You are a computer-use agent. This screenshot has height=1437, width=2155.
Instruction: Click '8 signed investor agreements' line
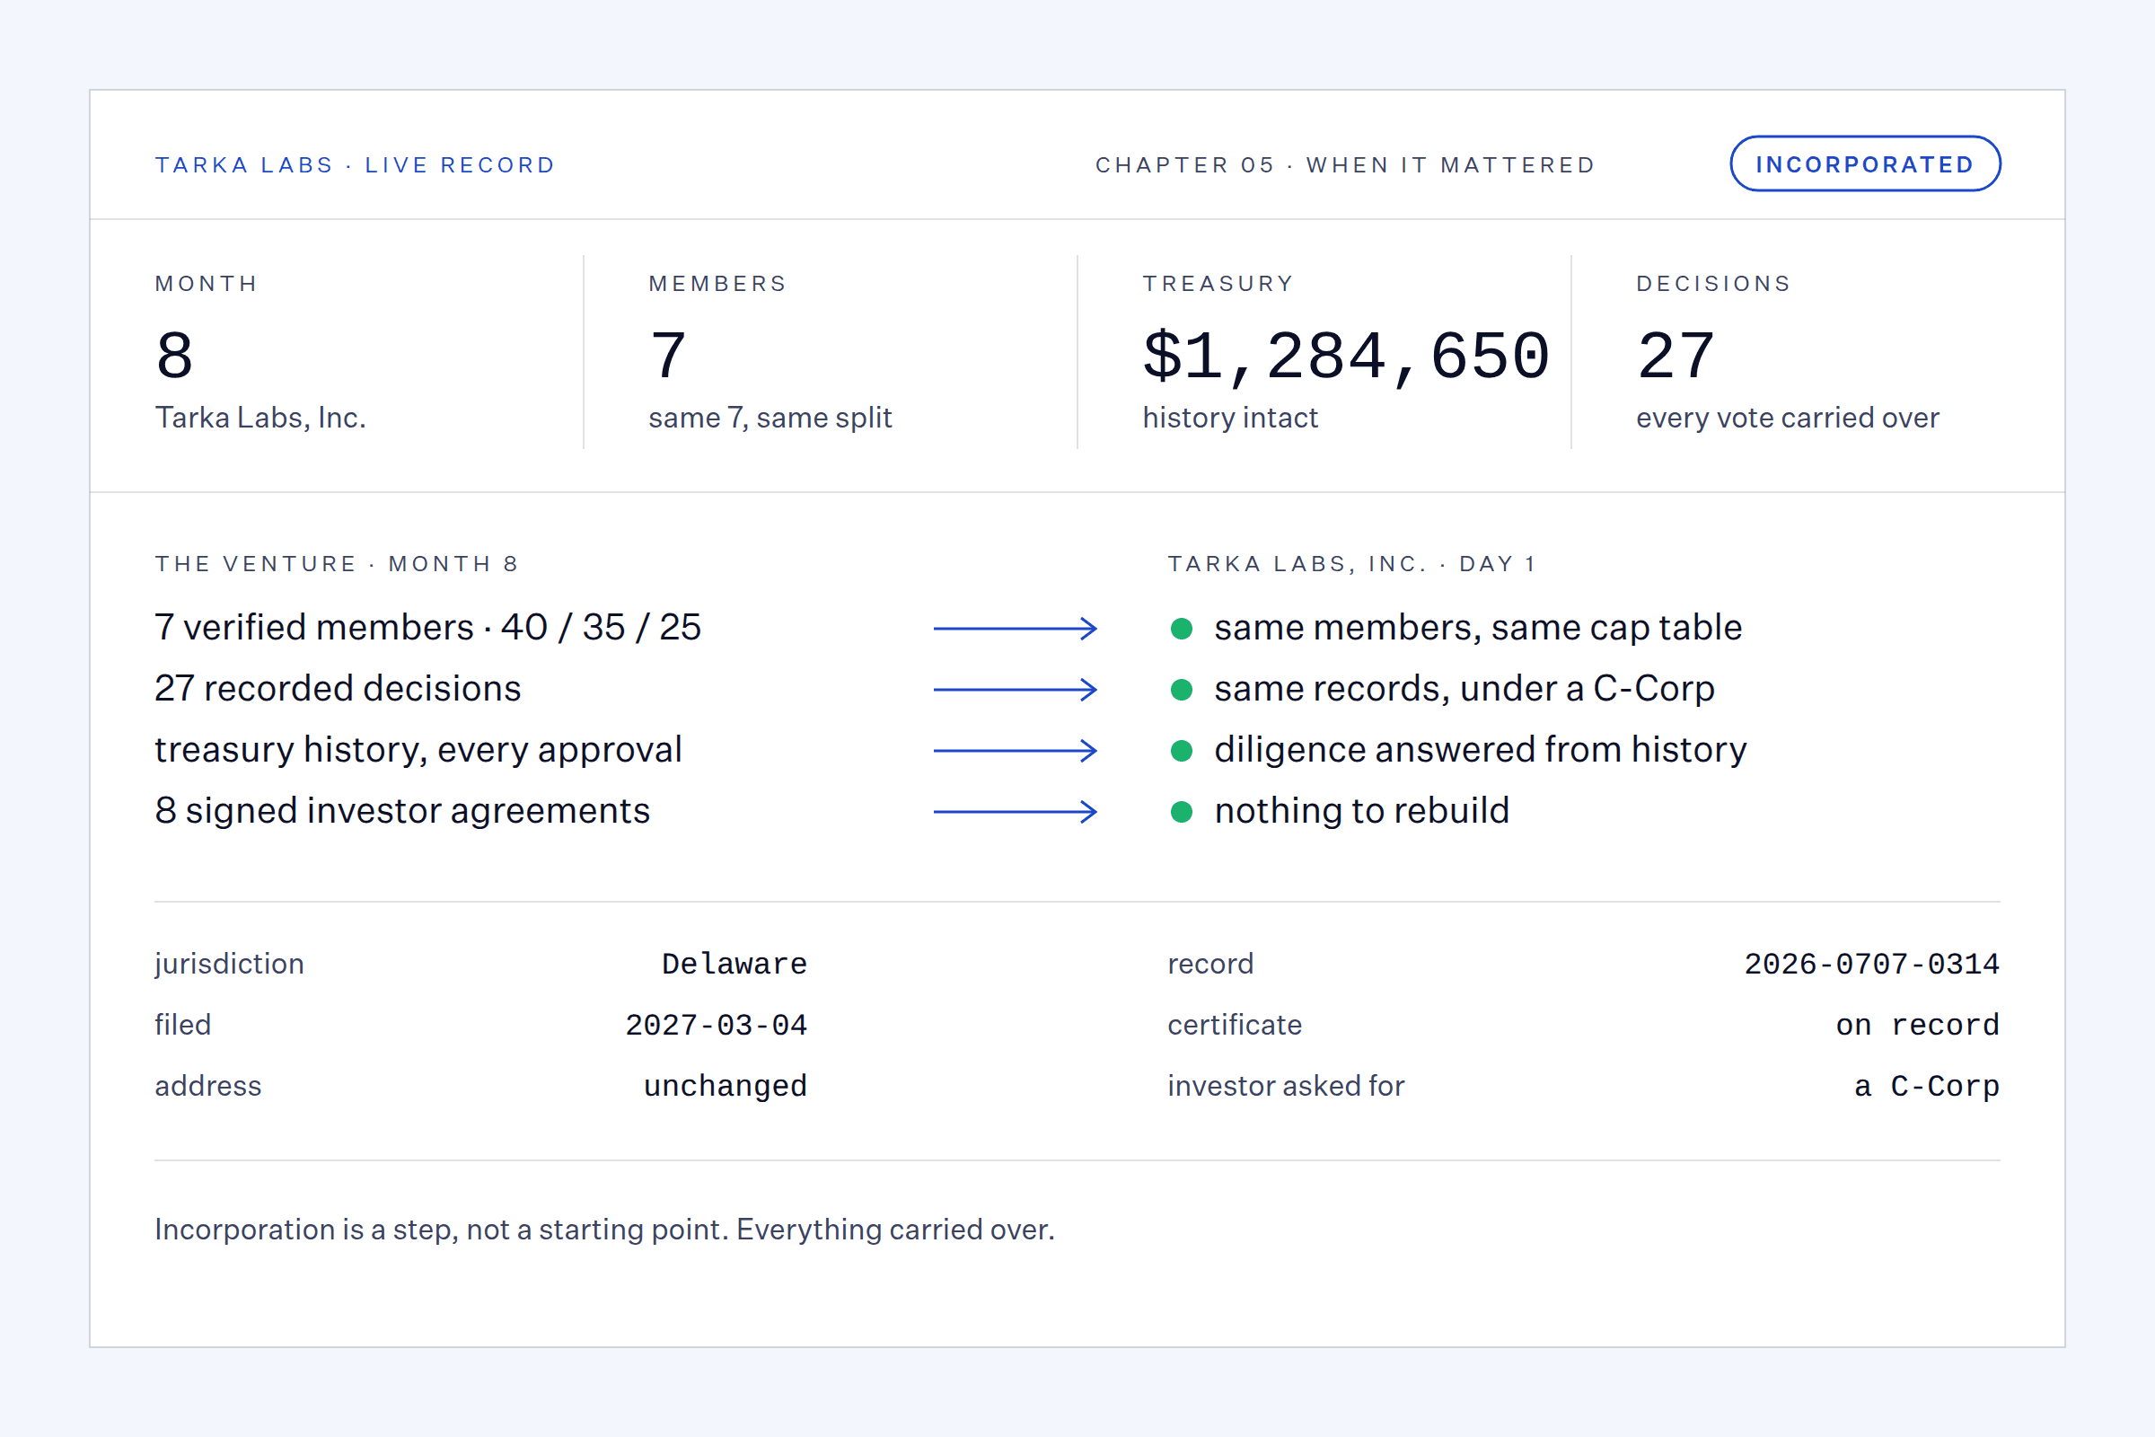(402, 811)
